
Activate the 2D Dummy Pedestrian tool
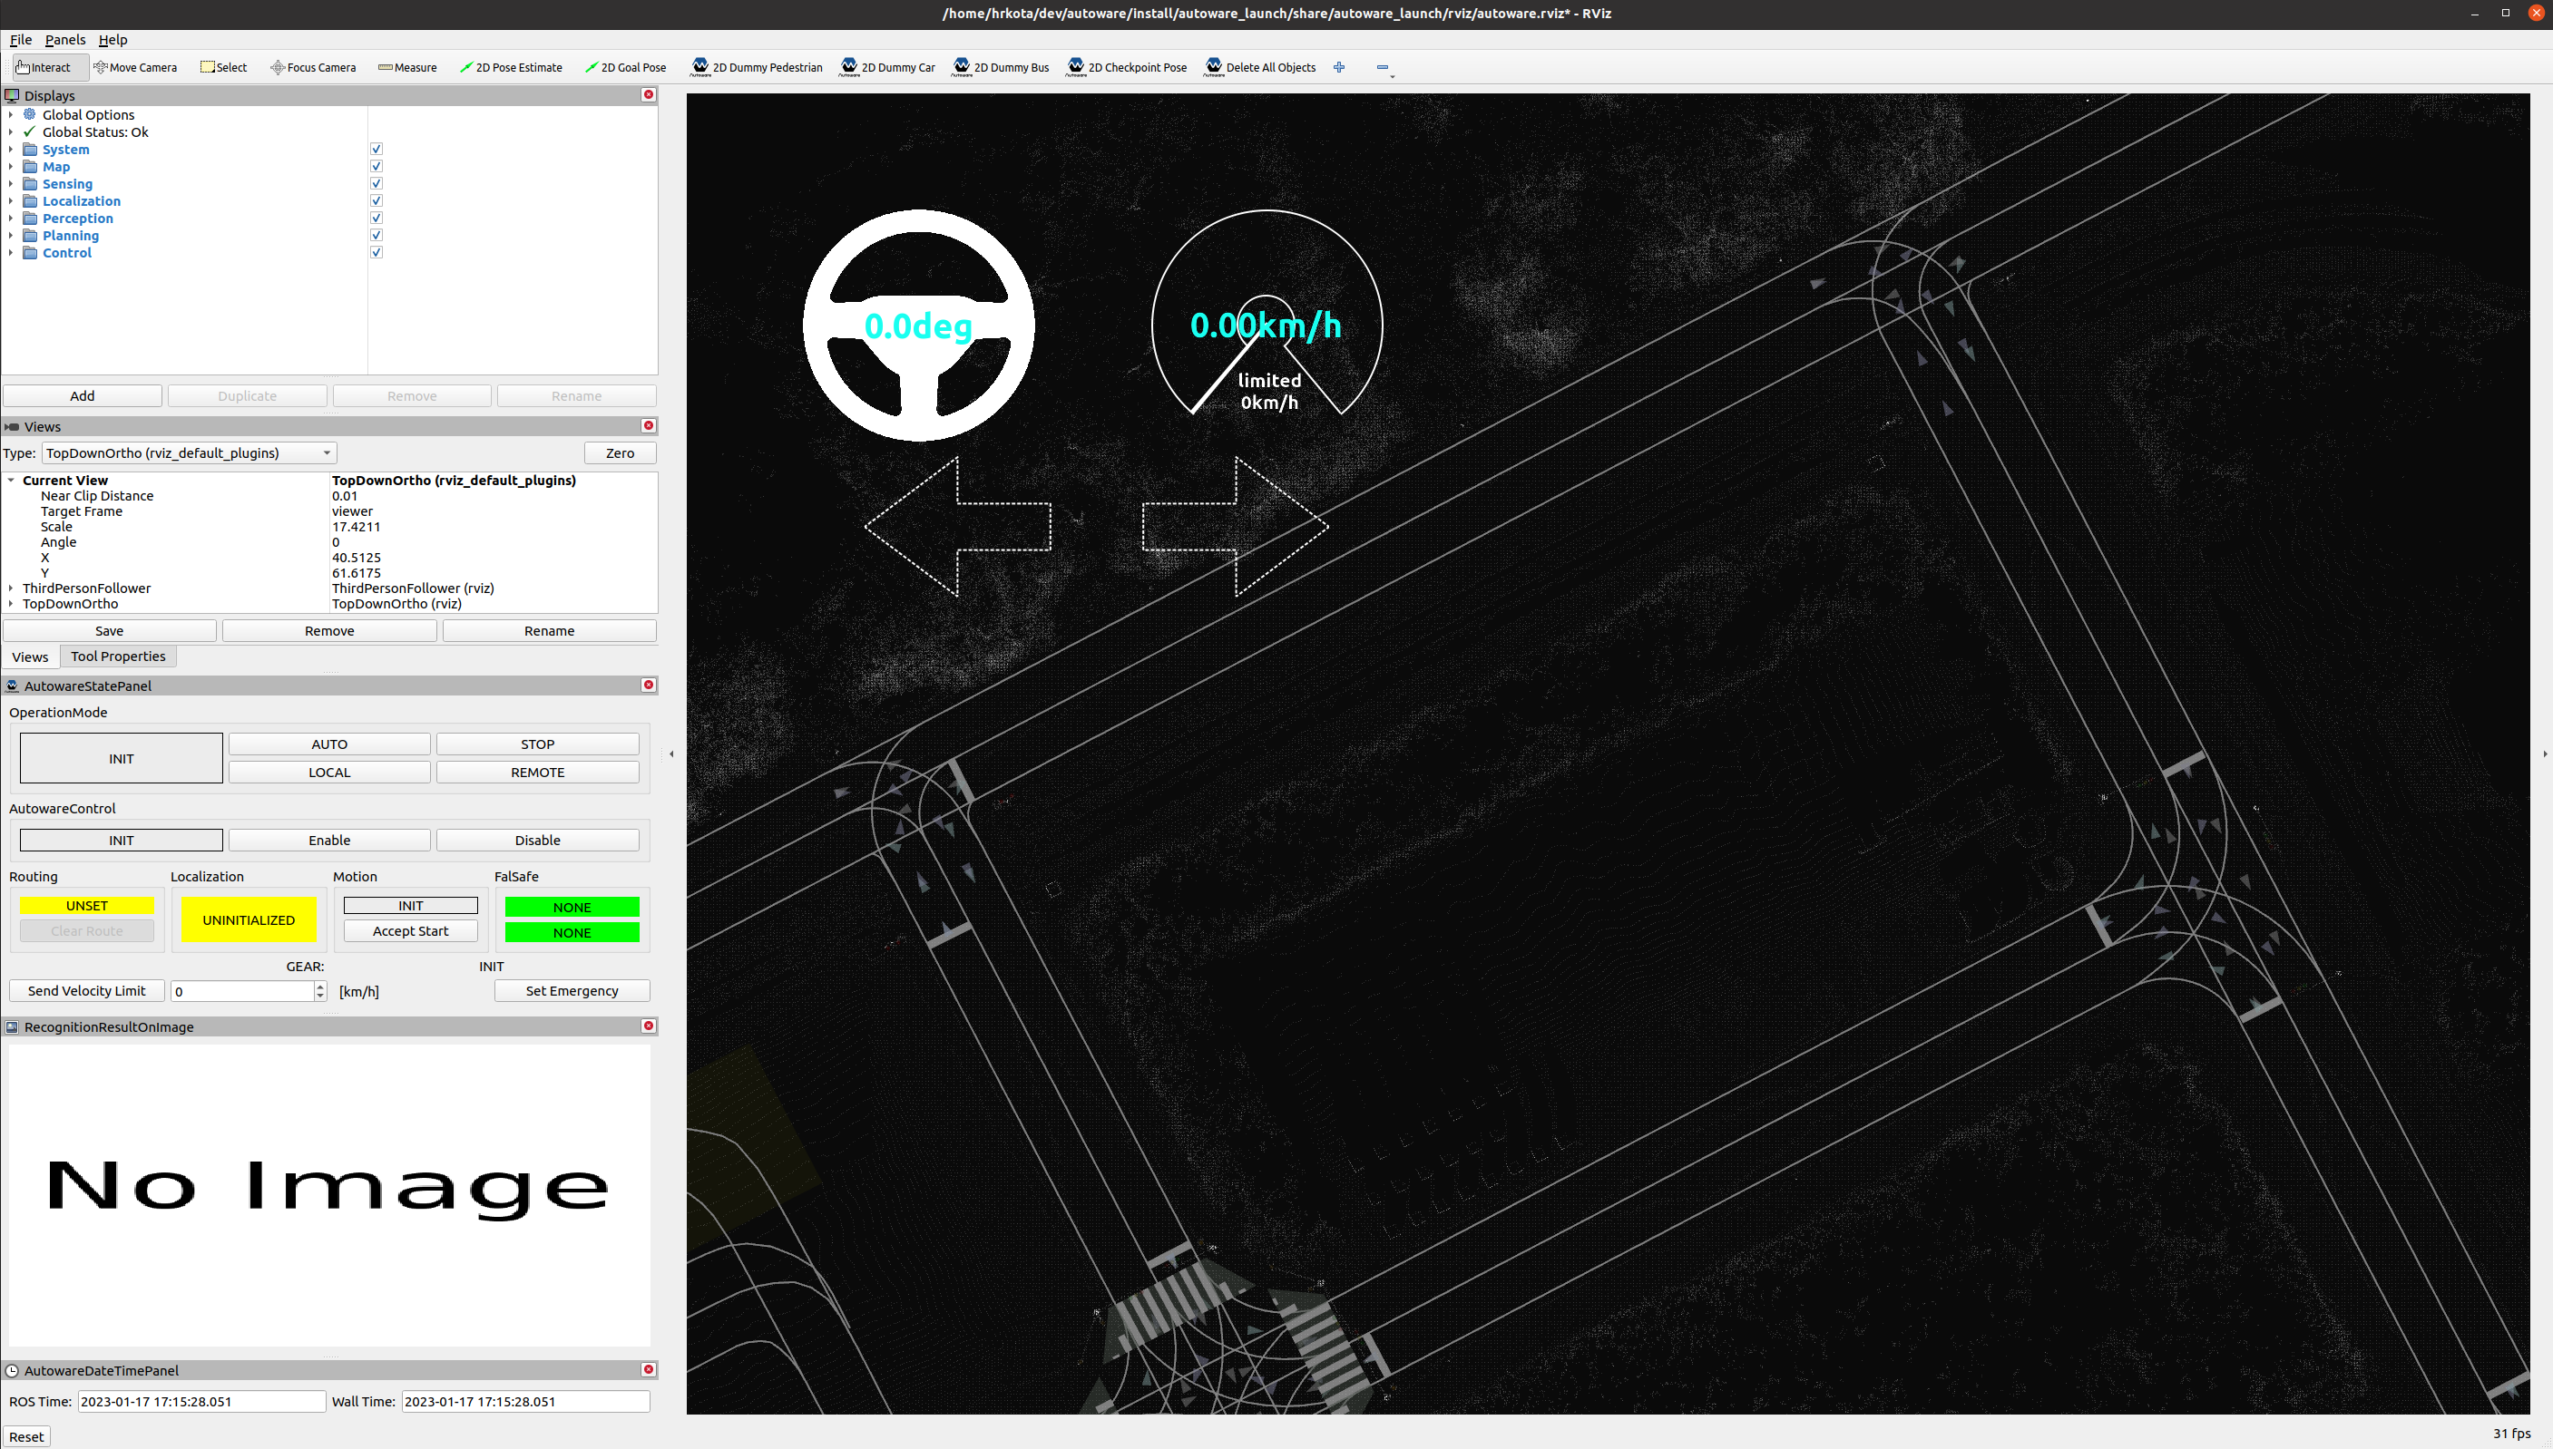coord(757,67)
